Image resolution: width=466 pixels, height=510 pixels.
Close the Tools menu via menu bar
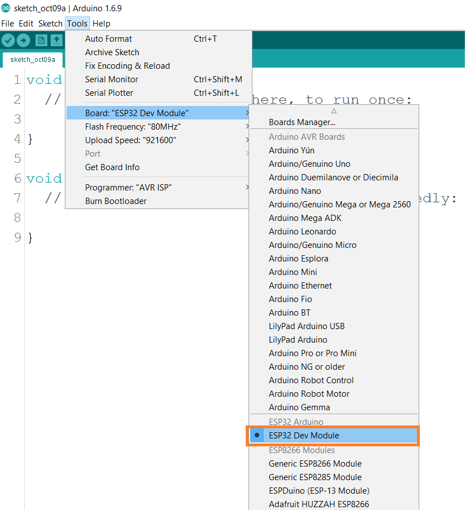pos(77,24)
